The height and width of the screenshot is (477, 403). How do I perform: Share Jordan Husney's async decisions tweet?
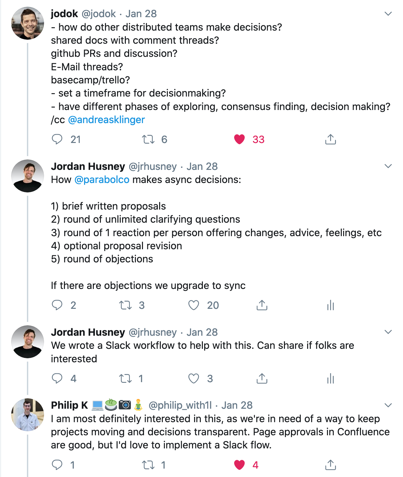pos(261,305)
